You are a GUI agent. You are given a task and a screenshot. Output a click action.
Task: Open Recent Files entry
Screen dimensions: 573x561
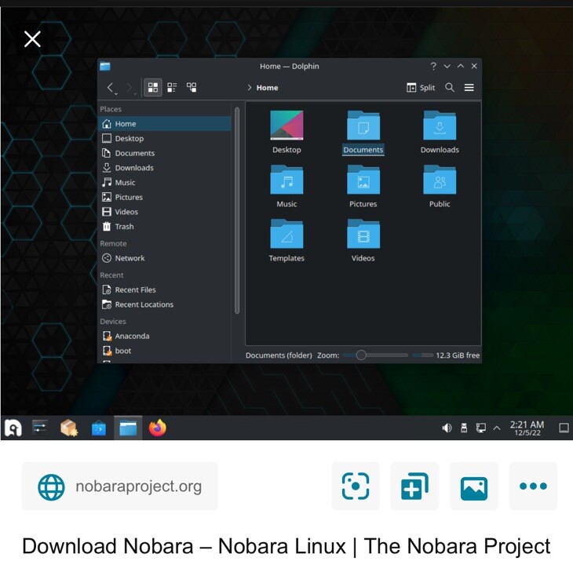pyautogui.click(x=165, y=290)
